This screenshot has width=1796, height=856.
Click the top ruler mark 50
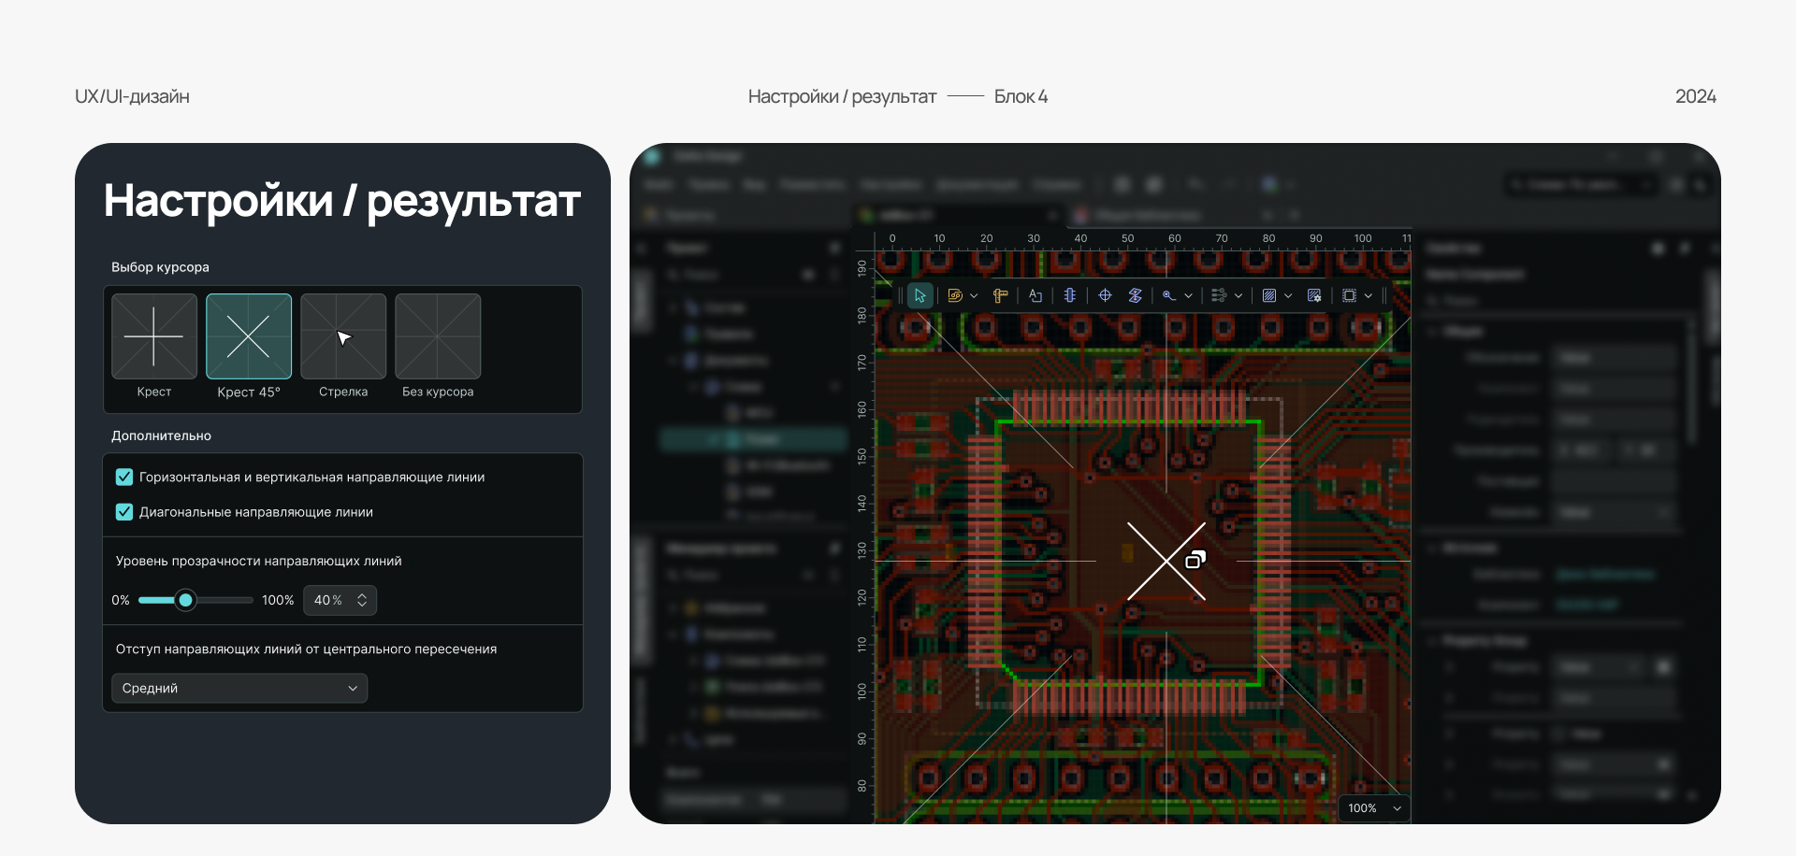(1127, 238)
